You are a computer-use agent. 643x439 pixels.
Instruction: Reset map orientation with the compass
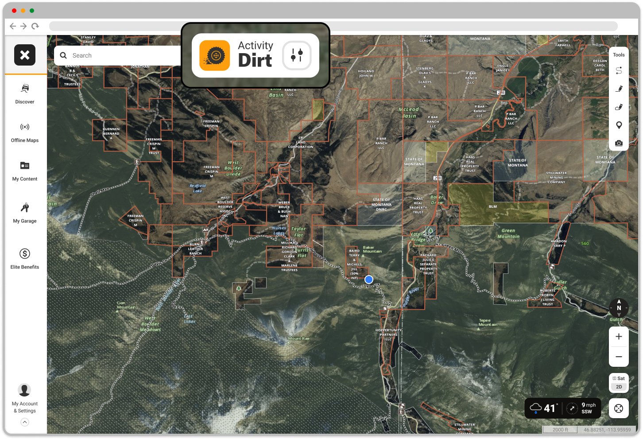click(x=619, y=308)
